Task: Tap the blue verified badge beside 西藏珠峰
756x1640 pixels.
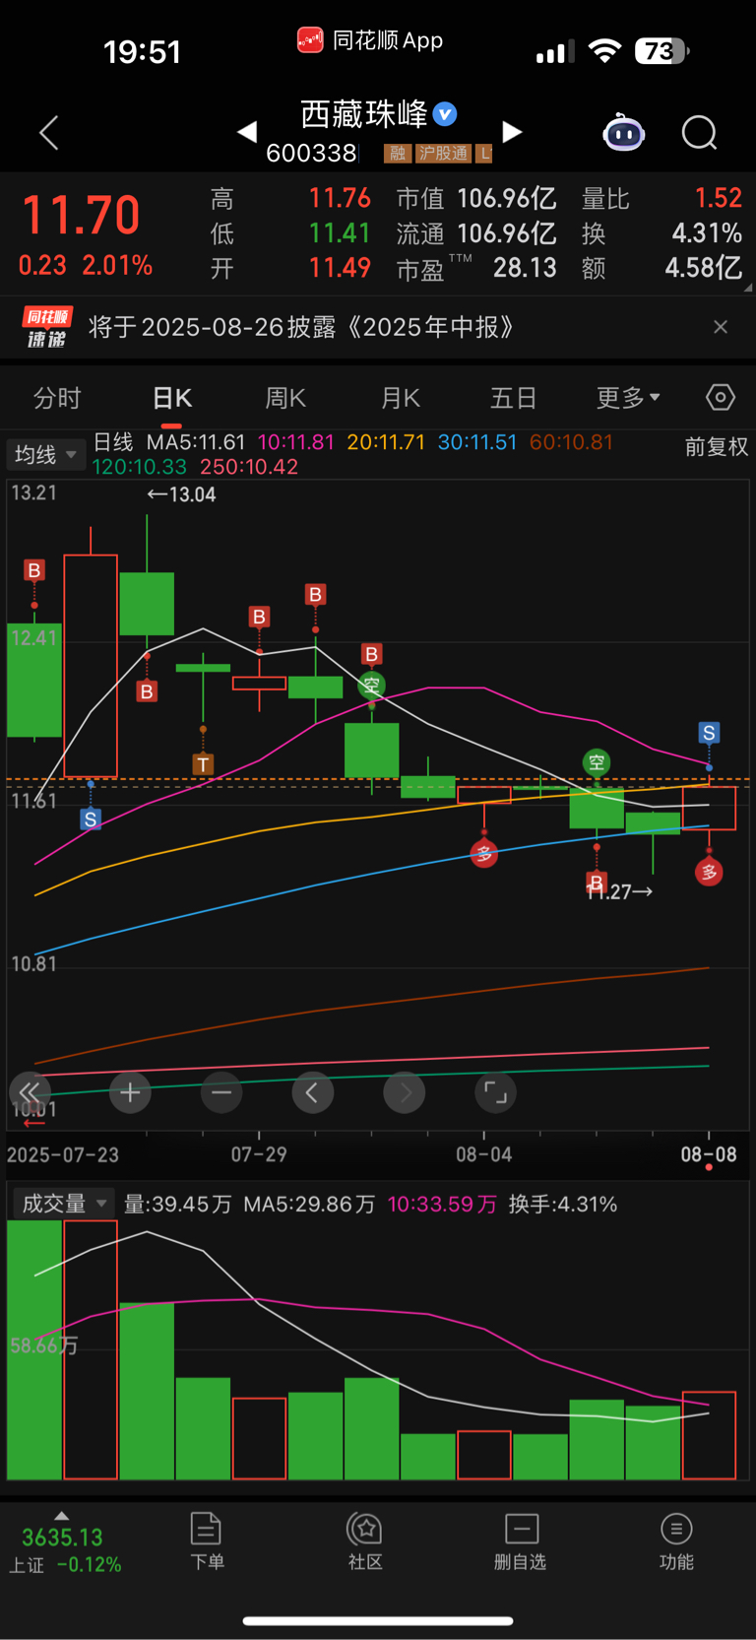Action: click(x=445, y=114)
